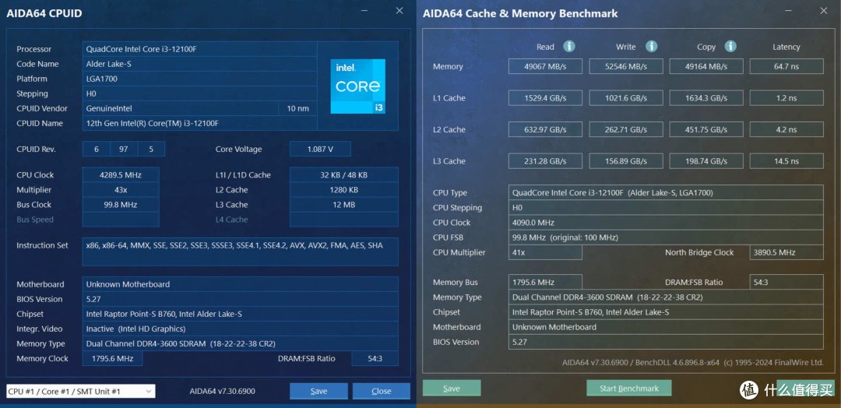Click CPU FSB value with original 100 MHz
Image resolution: width=841 pixels, height=408 pixels.
pos(666,237)
